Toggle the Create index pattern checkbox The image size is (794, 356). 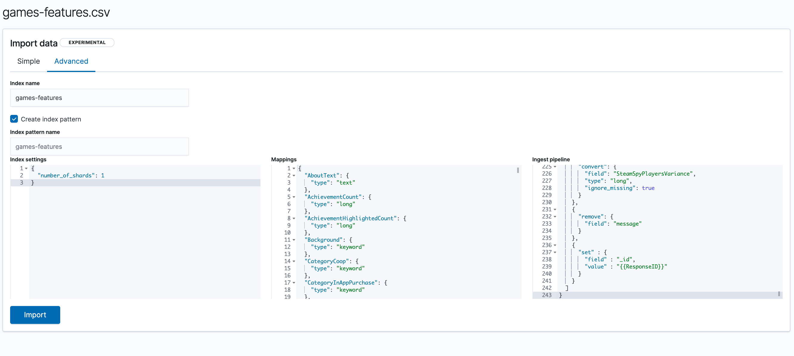pos(14,119)
